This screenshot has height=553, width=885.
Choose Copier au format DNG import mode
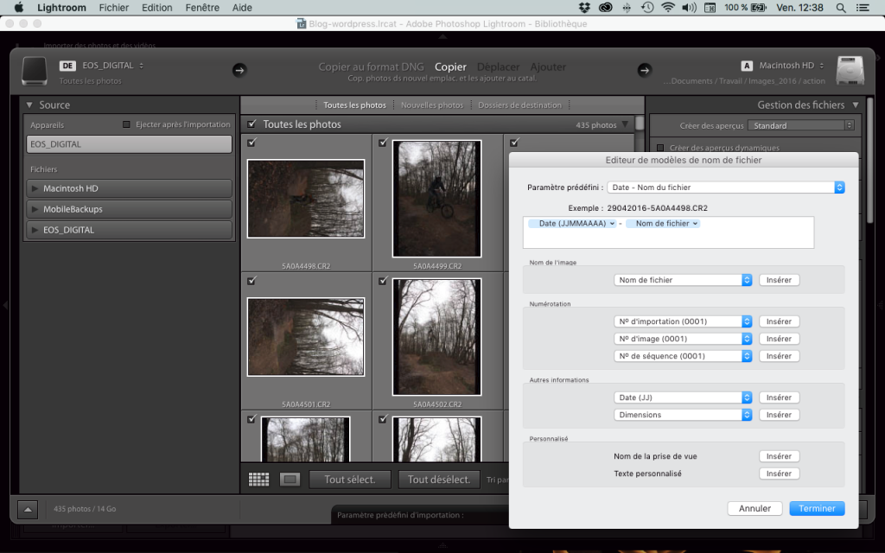tap(371, 67)
